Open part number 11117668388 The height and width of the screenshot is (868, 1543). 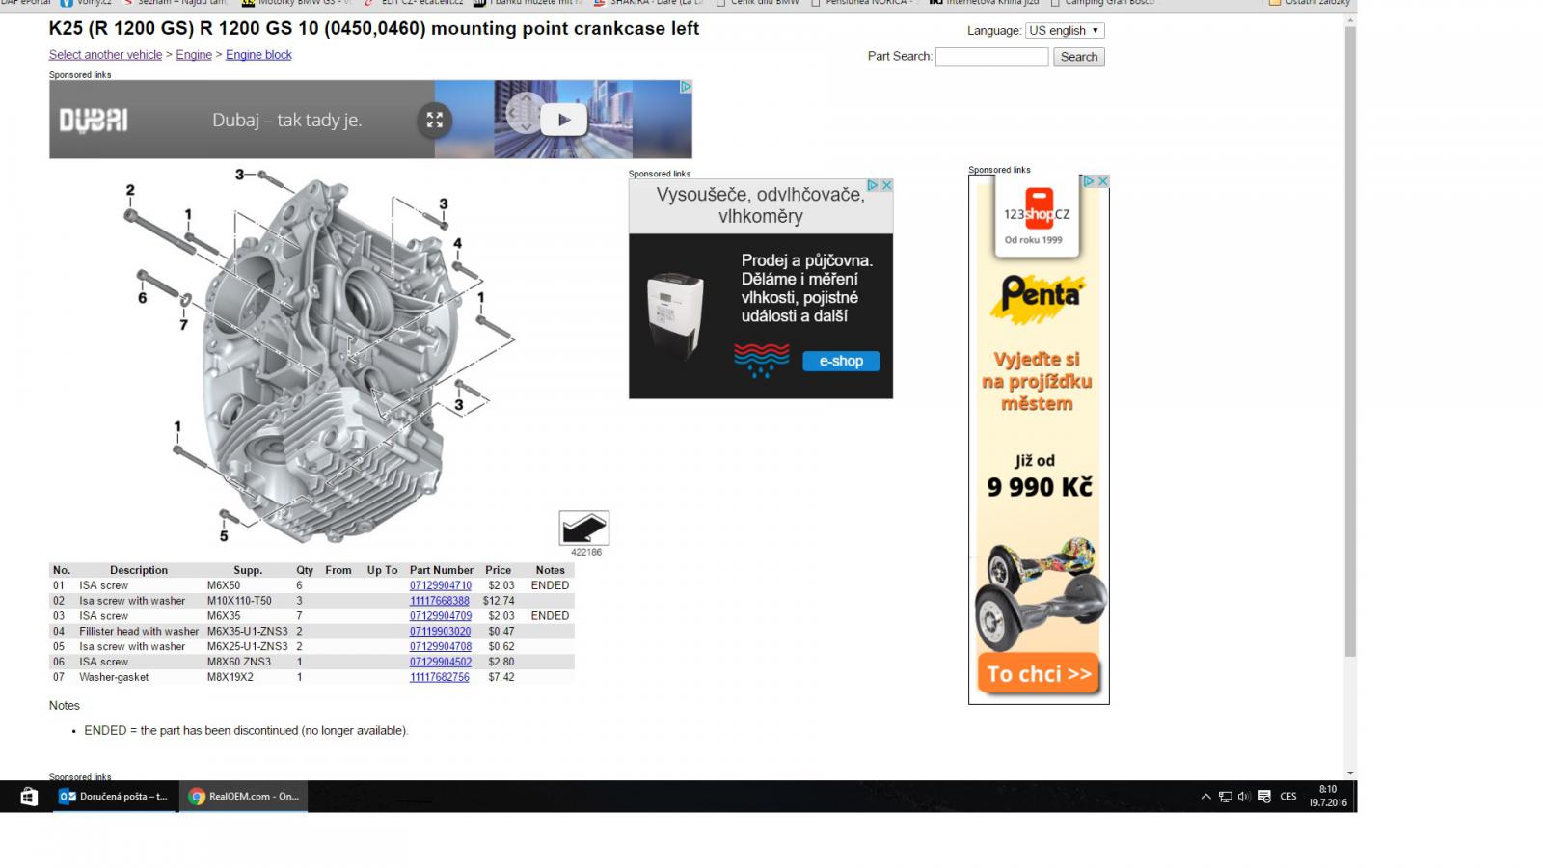439,601
